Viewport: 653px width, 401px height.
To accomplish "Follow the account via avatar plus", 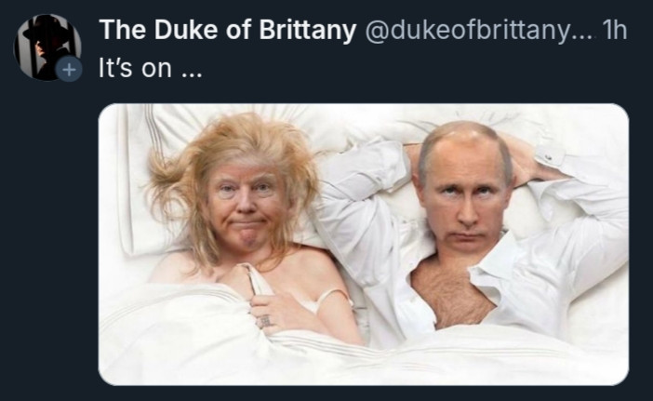I will 69,69.
